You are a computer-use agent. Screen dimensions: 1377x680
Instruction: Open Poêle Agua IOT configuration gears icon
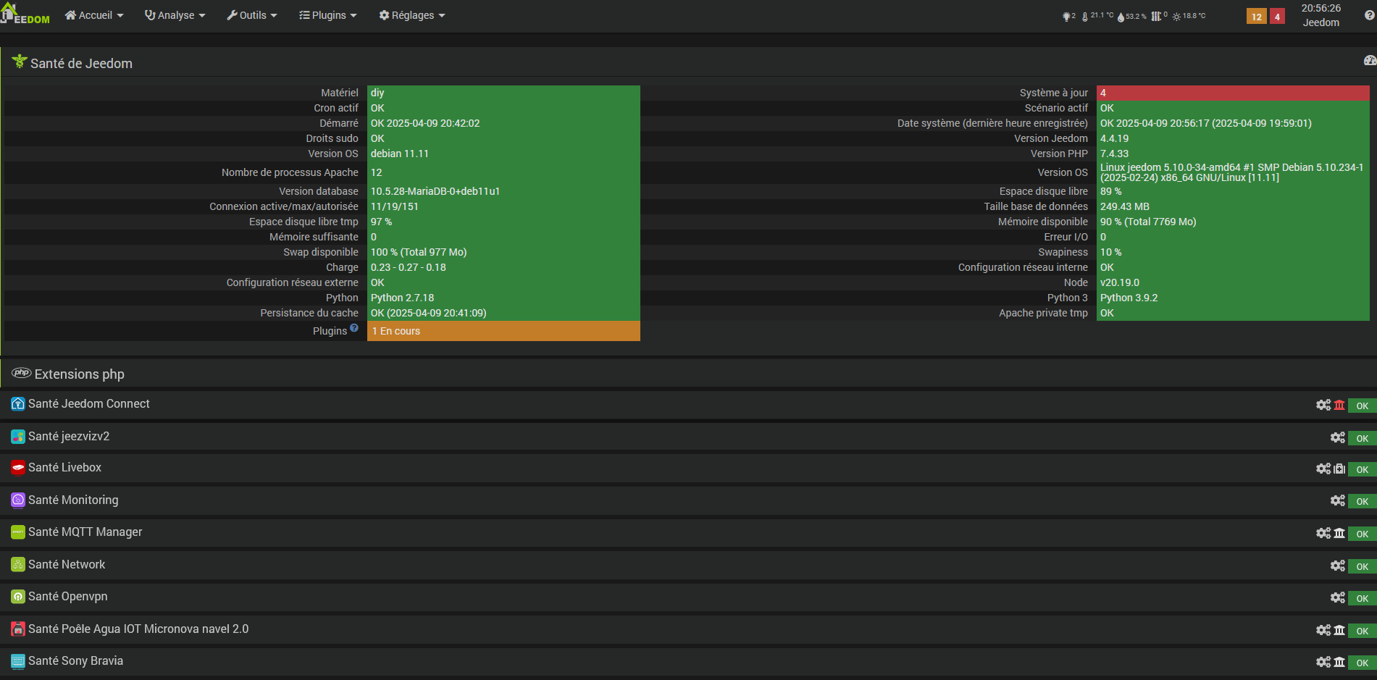(x=1323, y=630)
